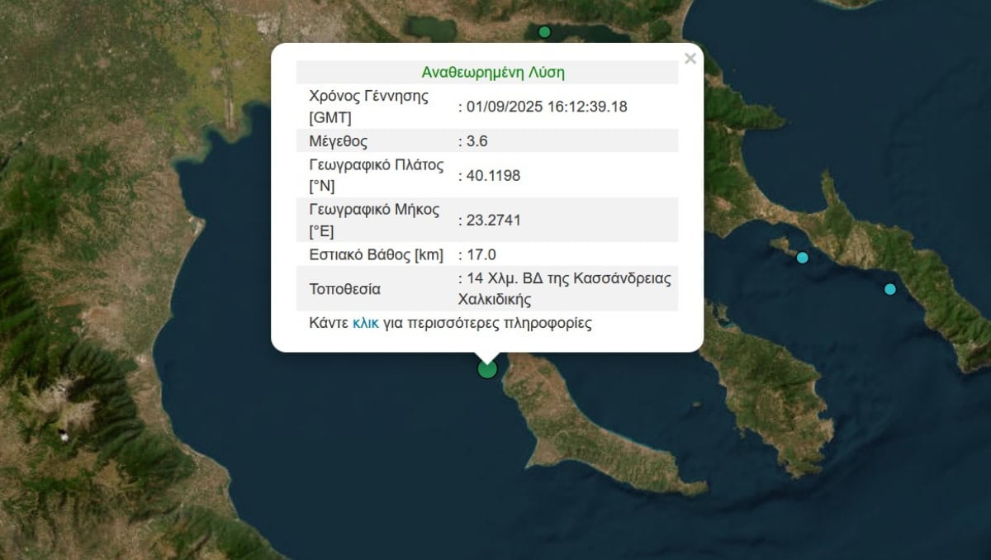
Task: Click the 'Αναθεωρημένη Λύση' popup heading
Action: 493,72
